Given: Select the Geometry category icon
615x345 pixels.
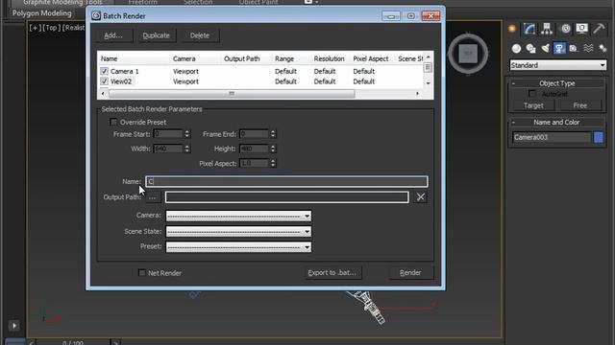Looking at the screenshot, I should [x=516, y=49].
